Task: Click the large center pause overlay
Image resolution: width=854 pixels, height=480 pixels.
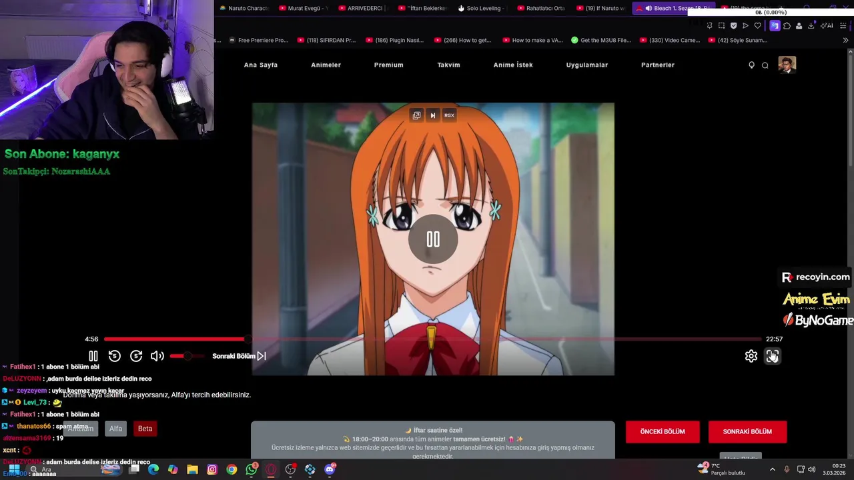Action: coord(433,239)
